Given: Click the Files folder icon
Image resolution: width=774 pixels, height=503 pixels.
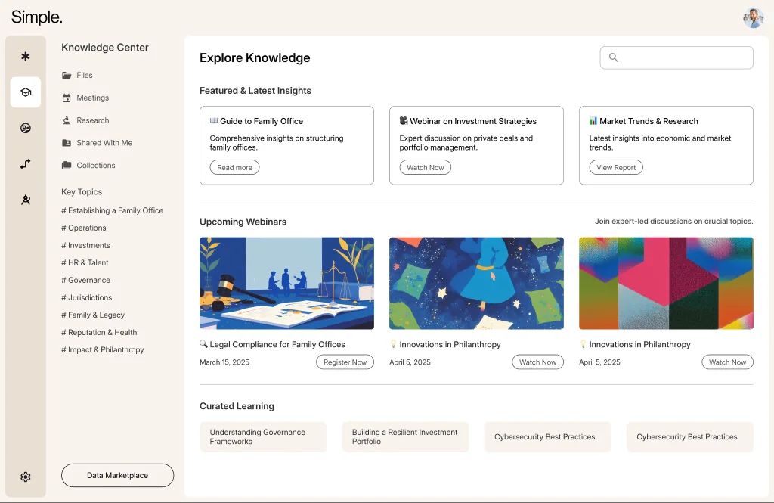Looking at the screenshot, I should 67,75.
